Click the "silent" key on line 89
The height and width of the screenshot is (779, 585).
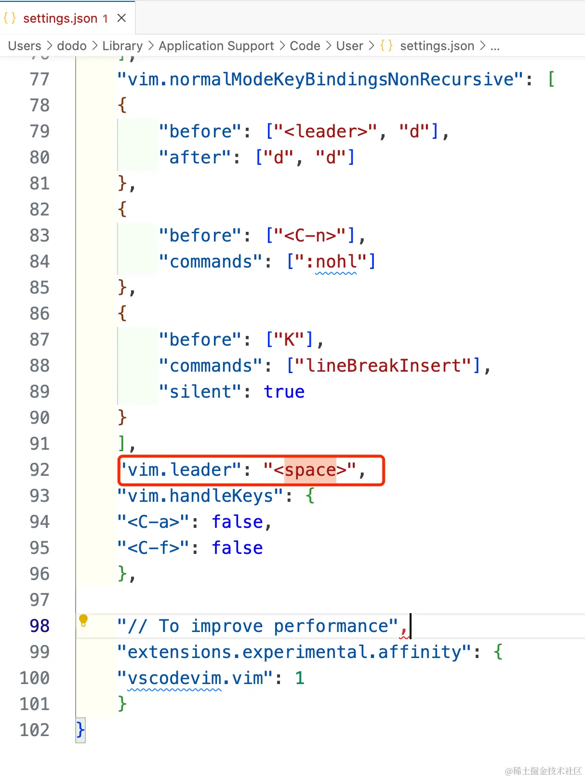[x=201, y=391]
